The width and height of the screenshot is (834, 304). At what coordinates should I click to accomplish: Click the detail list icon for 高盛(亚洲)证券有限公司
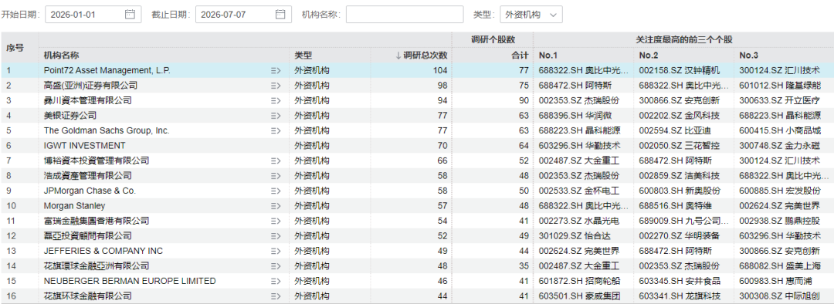coord(275,86)
